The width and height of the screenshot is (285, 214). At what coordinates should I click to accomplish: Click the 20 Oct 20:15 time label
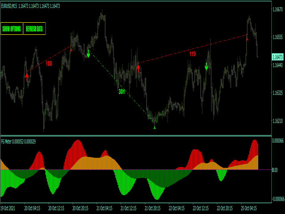click(80, 208)
